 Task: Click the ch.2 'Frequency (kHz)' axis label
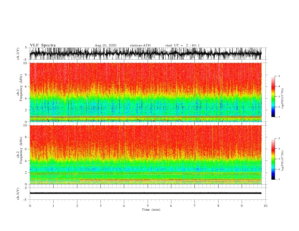click(21, 150)
